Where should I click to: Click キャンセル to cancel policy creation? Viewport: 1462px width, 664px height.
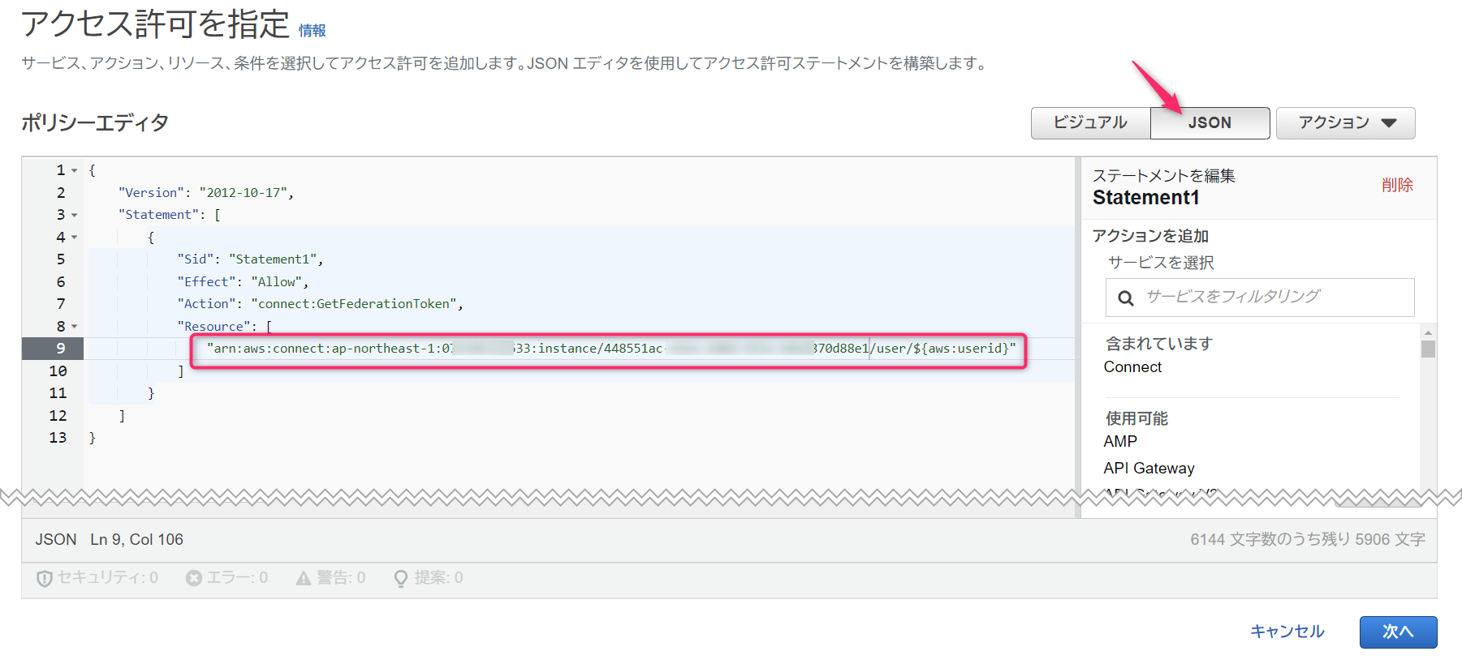click(1287, 632)
